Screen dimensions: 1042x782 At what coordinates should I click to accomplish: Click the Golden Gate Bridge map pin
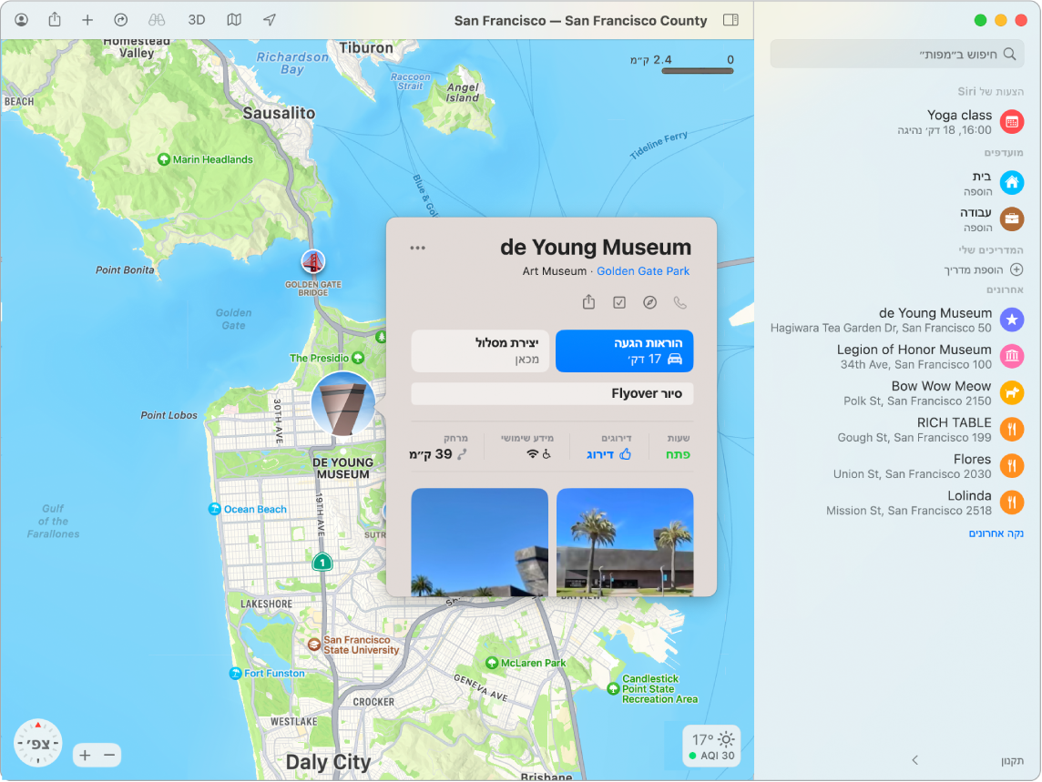pyautogui.click(x=312, y=262)
